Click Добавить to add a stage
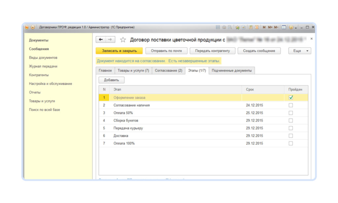 111,80
